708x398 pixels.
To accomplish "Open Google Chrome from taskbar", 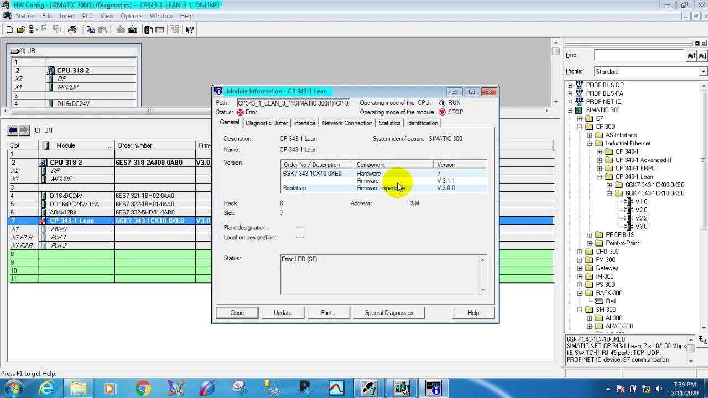I will (x=143, y=389).
